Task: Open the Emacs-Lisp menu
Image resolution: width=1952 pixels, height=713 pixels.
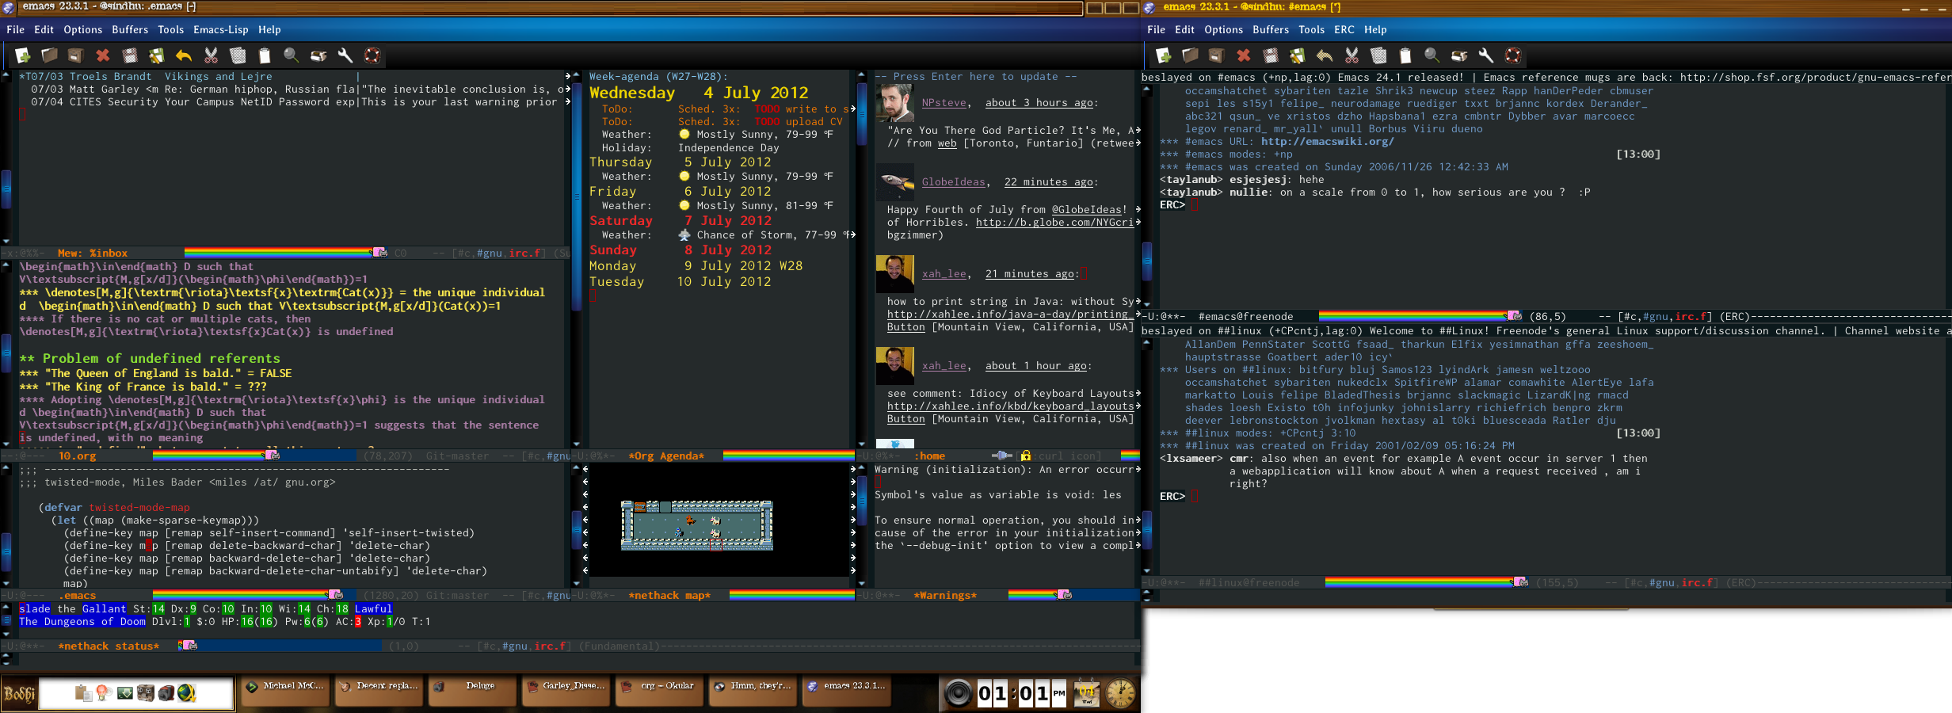Action: (220, 29)
